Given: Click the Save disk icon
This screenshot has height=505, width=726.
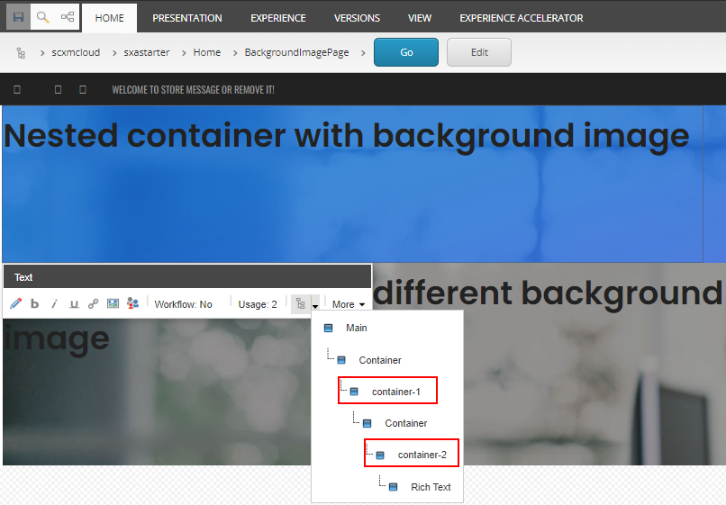Looking at the screenshot, I should pyautogui.click(x=19, y=17).
